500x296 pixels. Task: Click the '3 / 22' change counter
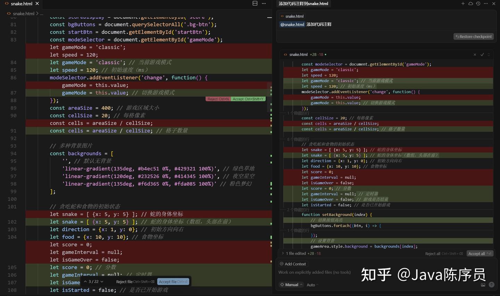pyautogui.click(x=93, y=281)
